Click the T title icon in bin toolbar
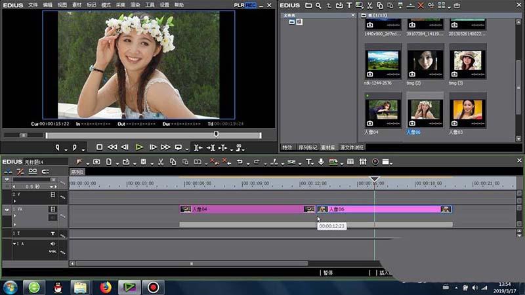 [350, 5]
